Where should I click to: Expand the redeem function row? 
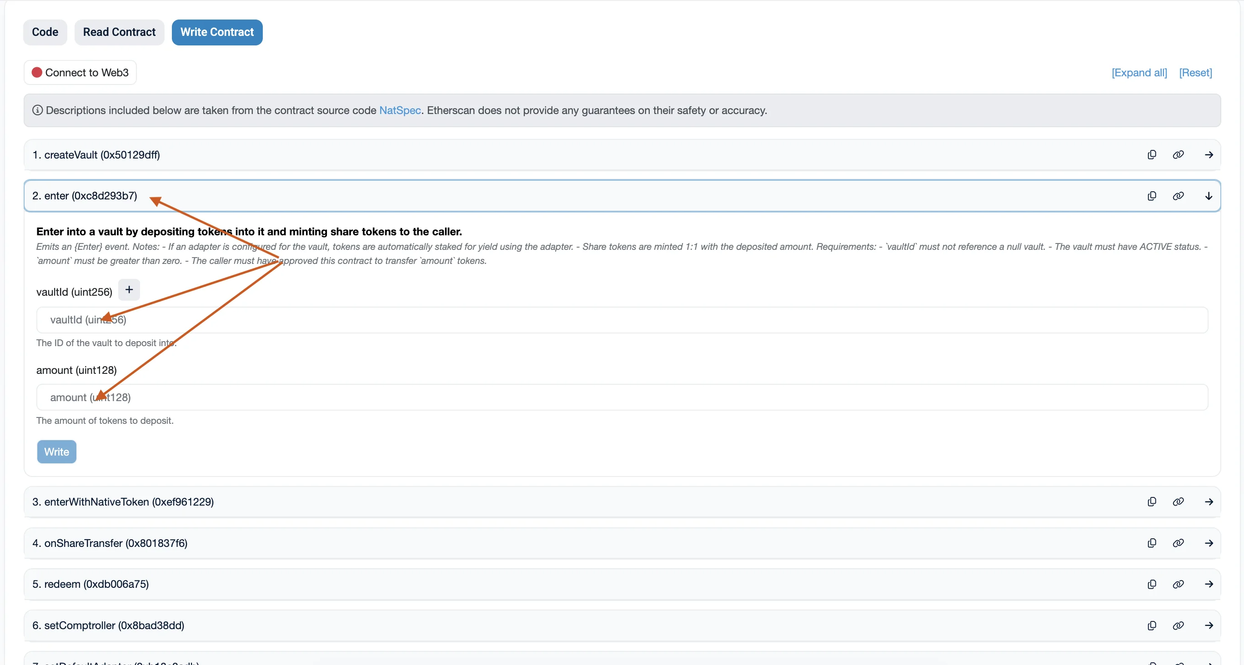click(x=1208, y=584)
